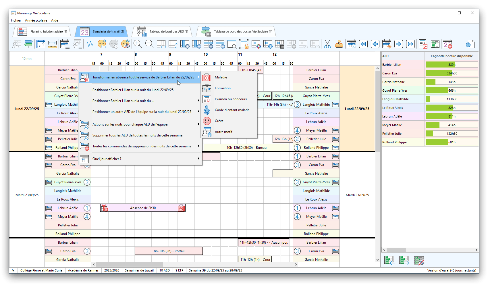Viewport: 488px width, 285px height.
Task: Click the zoom out magnifier icon
Action: pyautogui.click(x=149, y=44)
